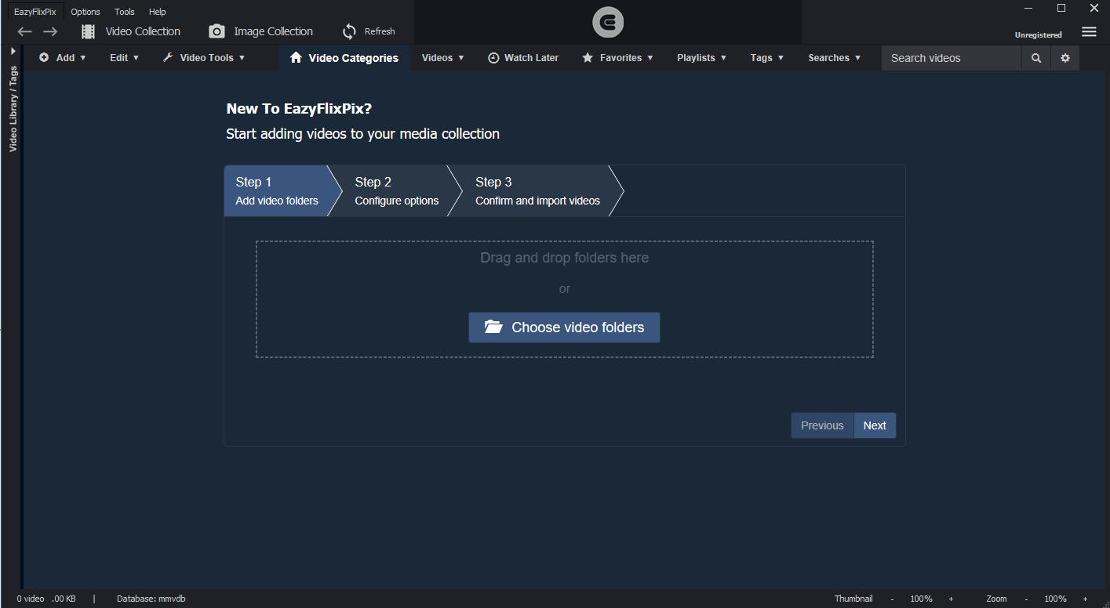Open the Tools menu

click(x=125, y=12)
